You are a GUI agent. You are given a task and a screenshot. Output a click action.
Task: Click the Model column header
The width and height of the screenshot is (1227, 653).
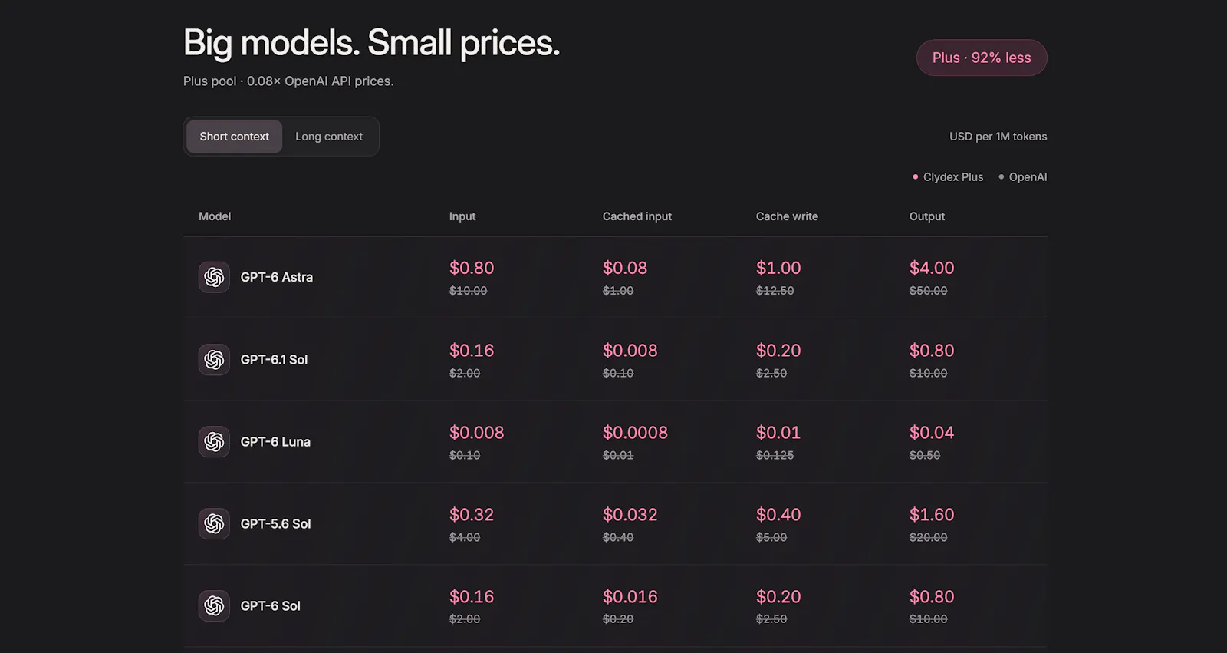[x=215, y=216]
